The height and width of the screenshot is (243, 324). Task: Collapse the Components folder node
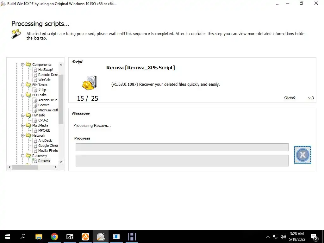click(x=22, y=65)
